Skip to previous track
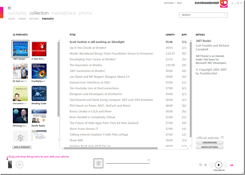Viewport: 245px width, 175px height. coord(212,165)
